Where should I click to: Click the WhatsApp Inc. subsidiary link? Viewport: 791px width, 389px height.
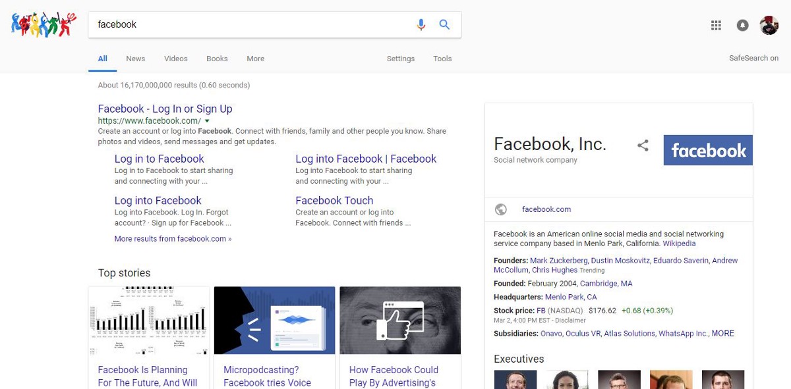(684, 334)
